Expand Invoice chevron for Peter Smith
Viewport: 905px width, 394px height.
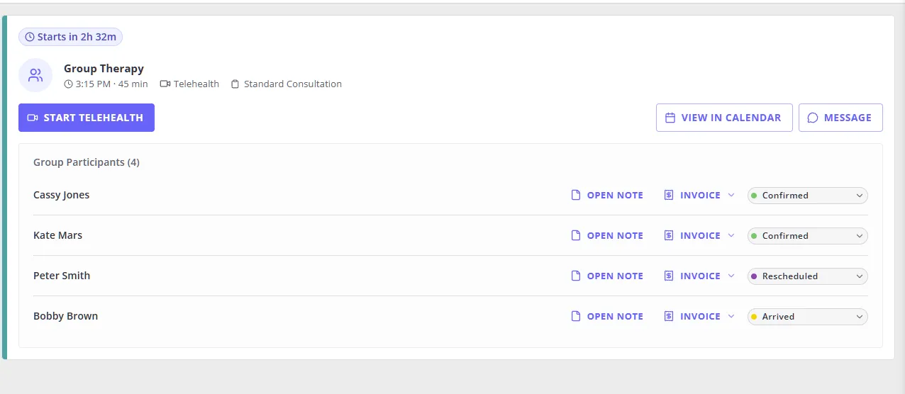point(731,276)
